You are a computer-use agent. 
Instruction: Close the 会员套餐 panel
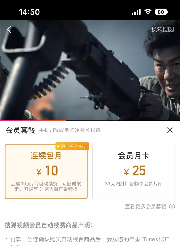(x=170, y=130)
